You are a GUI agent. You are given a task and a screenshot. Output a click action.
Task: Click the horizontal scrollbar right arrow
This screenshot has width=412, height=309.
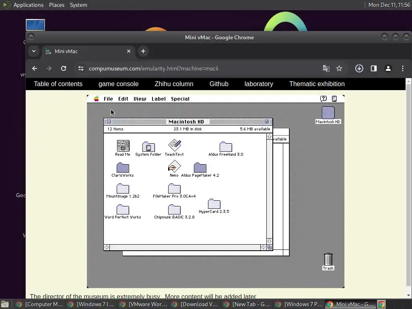tap(263, 247)
